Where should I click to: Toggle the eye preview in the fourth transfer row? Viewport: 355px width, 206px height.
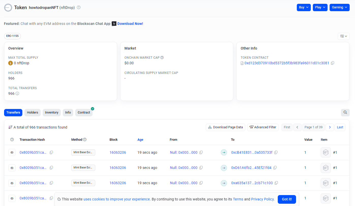pos(12,198)
